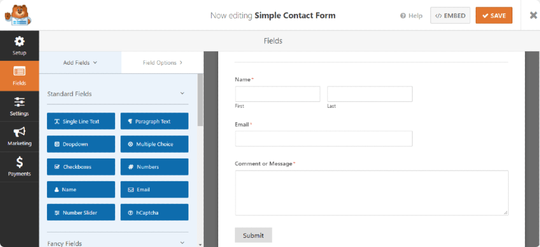Click the Help question mark icon
Screen dimensions: 540x247
(x=403, y=15)
